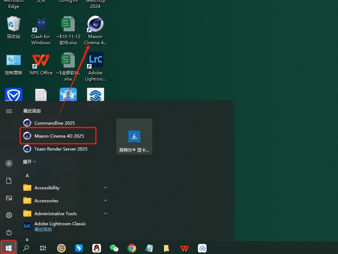Open taskbar Search magnifier
This screenshot has width=338, height=254.
point(26,248)
